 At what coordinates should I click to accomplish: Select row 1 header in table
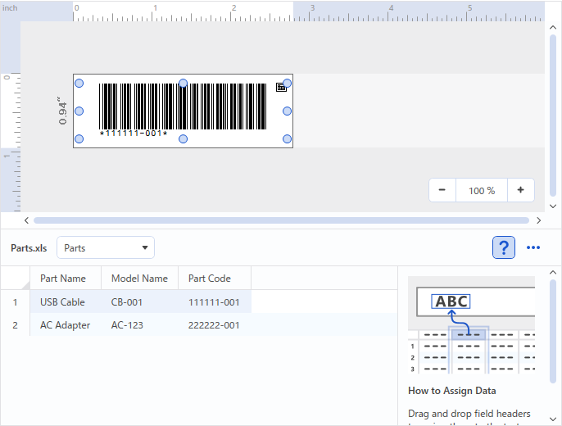click(x=15, y=302)
